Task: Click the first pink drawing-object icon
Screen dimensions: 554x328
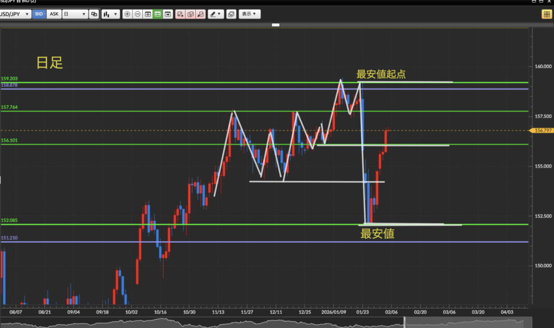Action: (x=181, y=14)
